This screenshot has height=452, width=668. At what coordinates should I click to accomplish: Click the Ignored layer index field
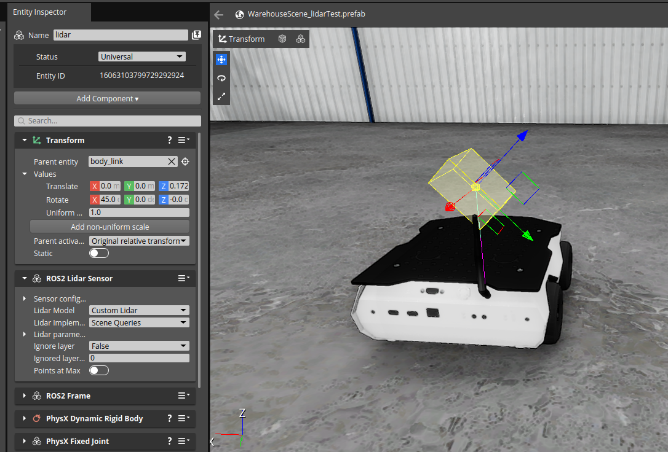point(139,358)
